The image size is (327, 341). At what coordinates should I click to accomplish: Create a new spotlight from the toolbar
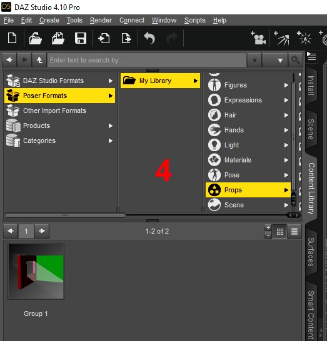(x=281, y=38)
